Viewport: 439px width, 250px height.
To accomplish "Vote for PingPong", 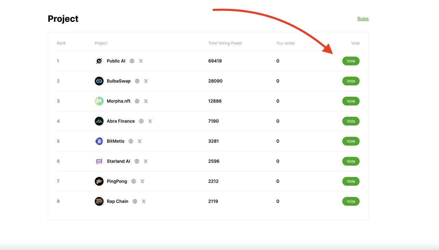I will click(x=351, y=181).
